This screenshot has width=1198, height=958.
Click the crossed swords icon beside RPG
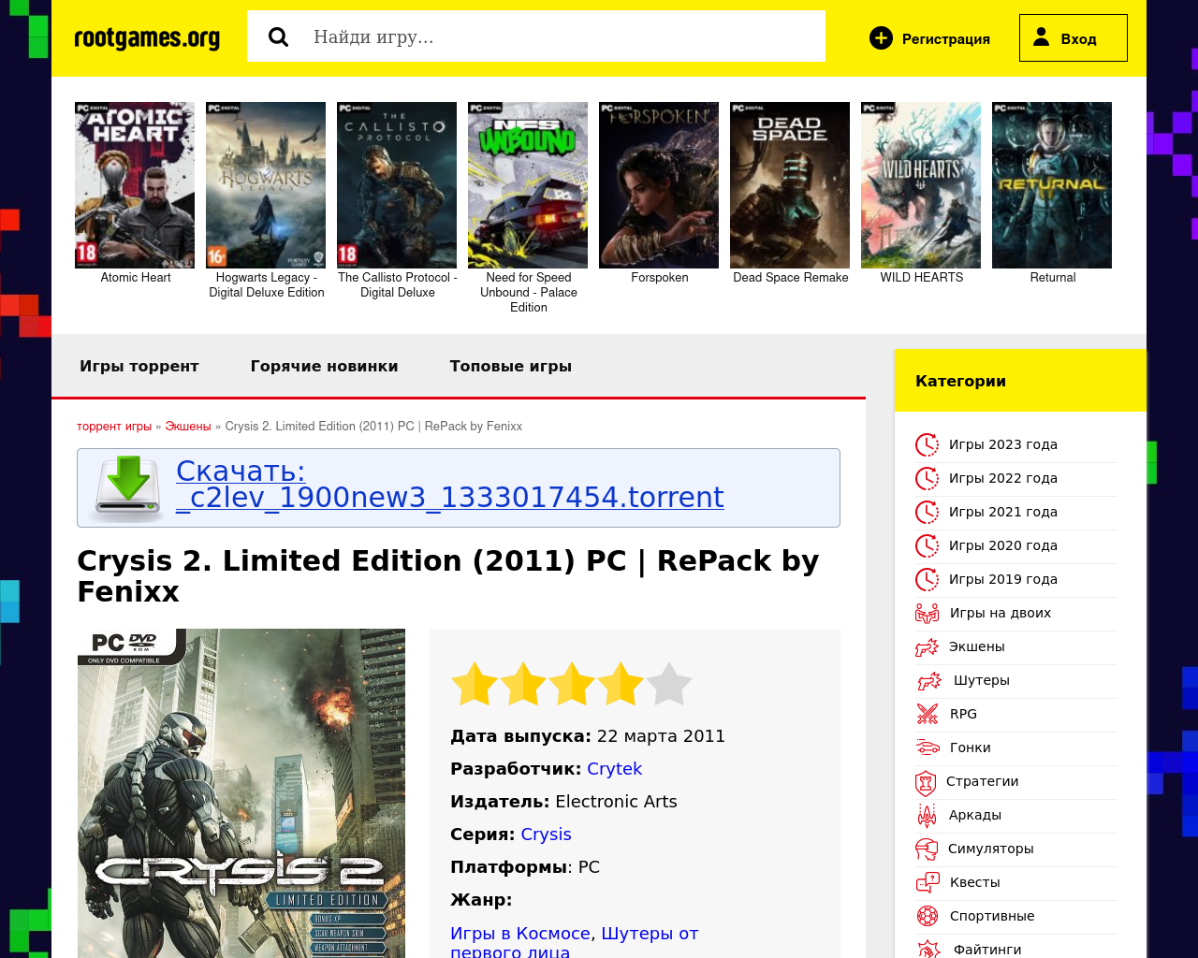coord(927,714)
